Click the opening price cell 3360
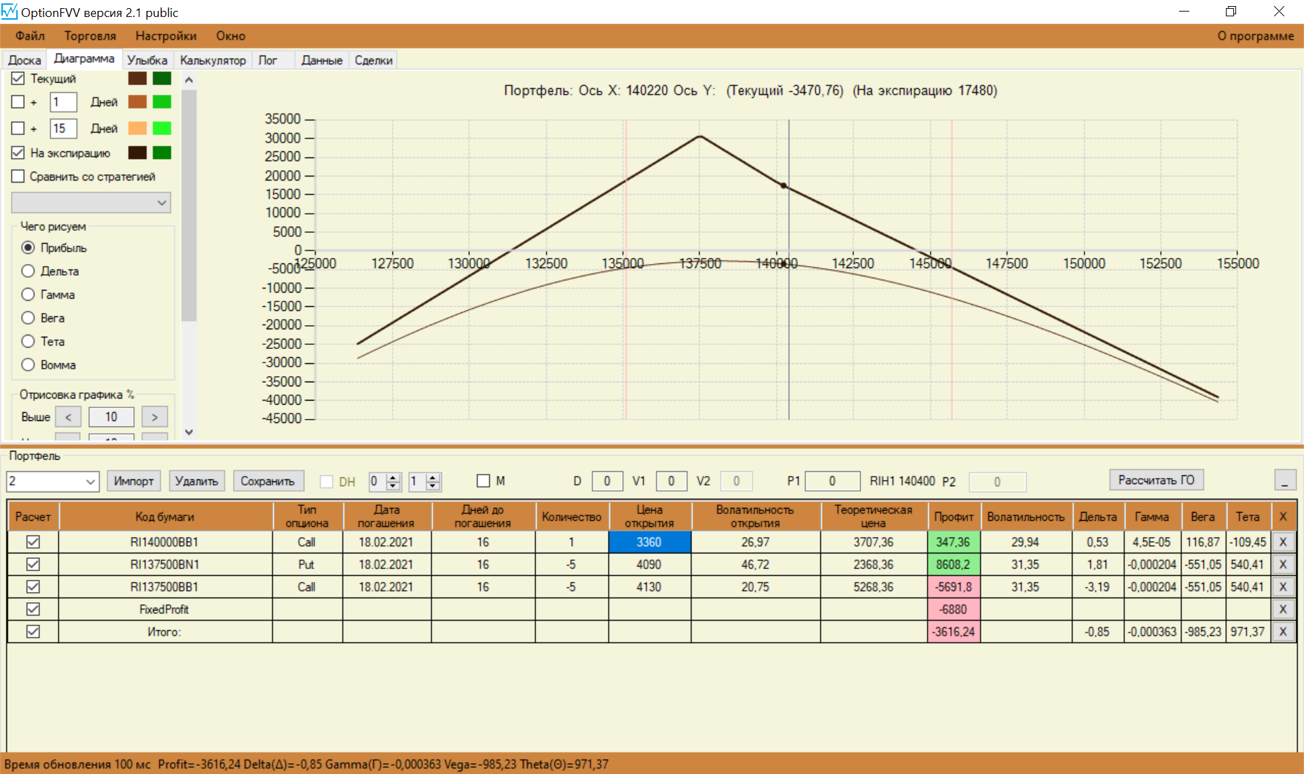This screenshot has height=774, width=1304. (649, 542)
